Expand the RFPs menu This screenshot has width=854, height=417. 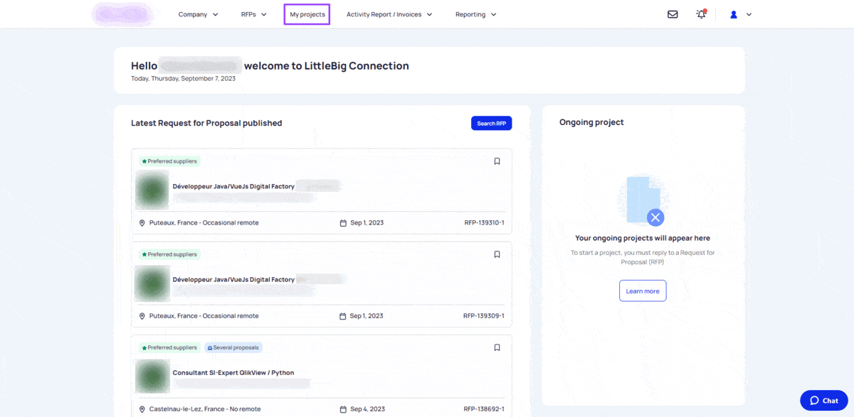pos(254,14)
